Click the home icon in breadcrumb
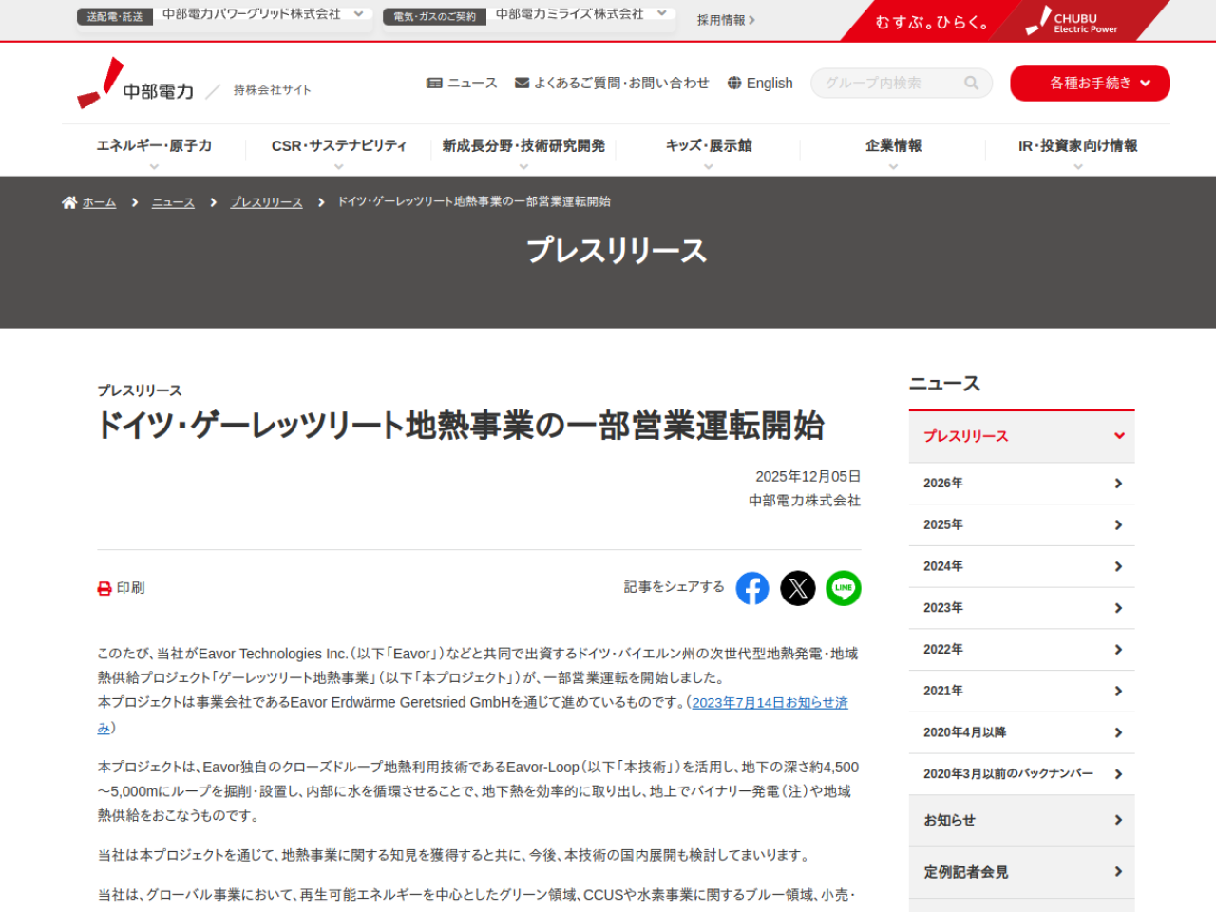 [69, 202]
